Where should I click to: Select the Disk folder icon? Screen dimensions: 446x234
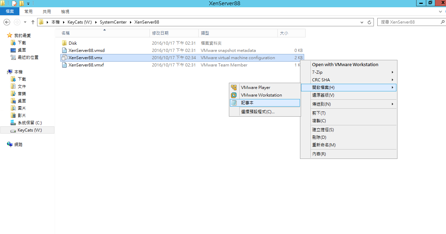click(64, 43)
